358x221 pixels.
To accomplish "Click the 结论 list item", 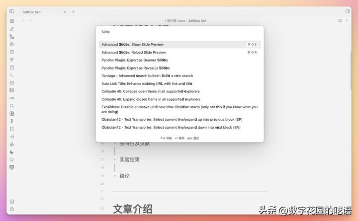I will (x=124, y=176).
